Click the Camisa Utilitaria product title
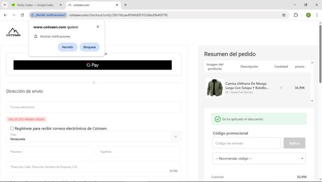This screenshot has width=322, height=182. tap(247, 86)
